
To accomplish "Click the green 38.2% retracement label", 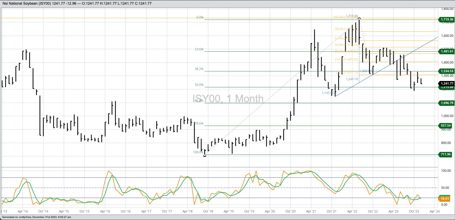I will pyautogui.click(x=199, y=69).
